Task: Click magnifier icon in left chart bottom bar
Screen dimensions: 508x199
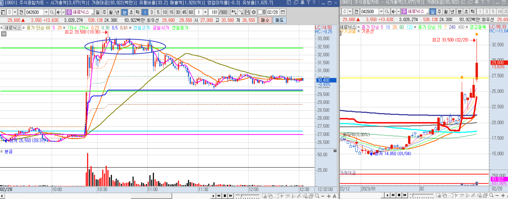Action: (x=317, y=196)
